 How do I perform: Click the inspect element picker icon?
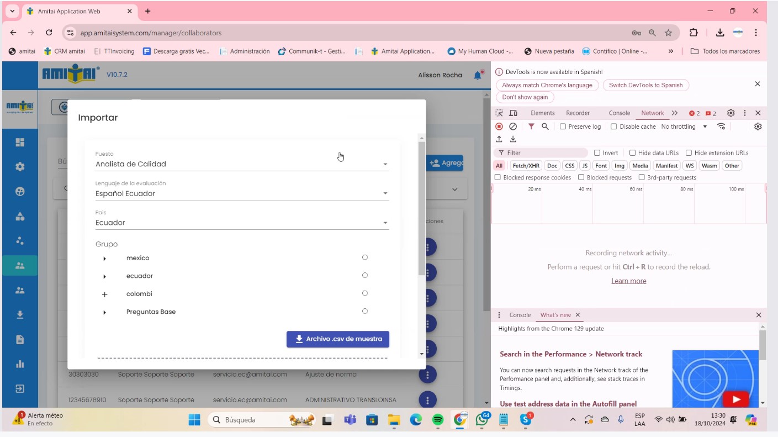(x=499, y=113)
